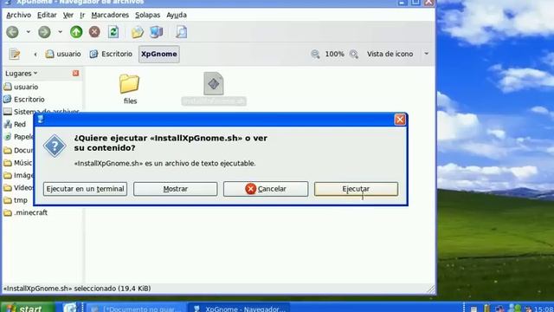Click the question mark dialog icon
This screenshot has height=312, width=554.
point(55,146)
